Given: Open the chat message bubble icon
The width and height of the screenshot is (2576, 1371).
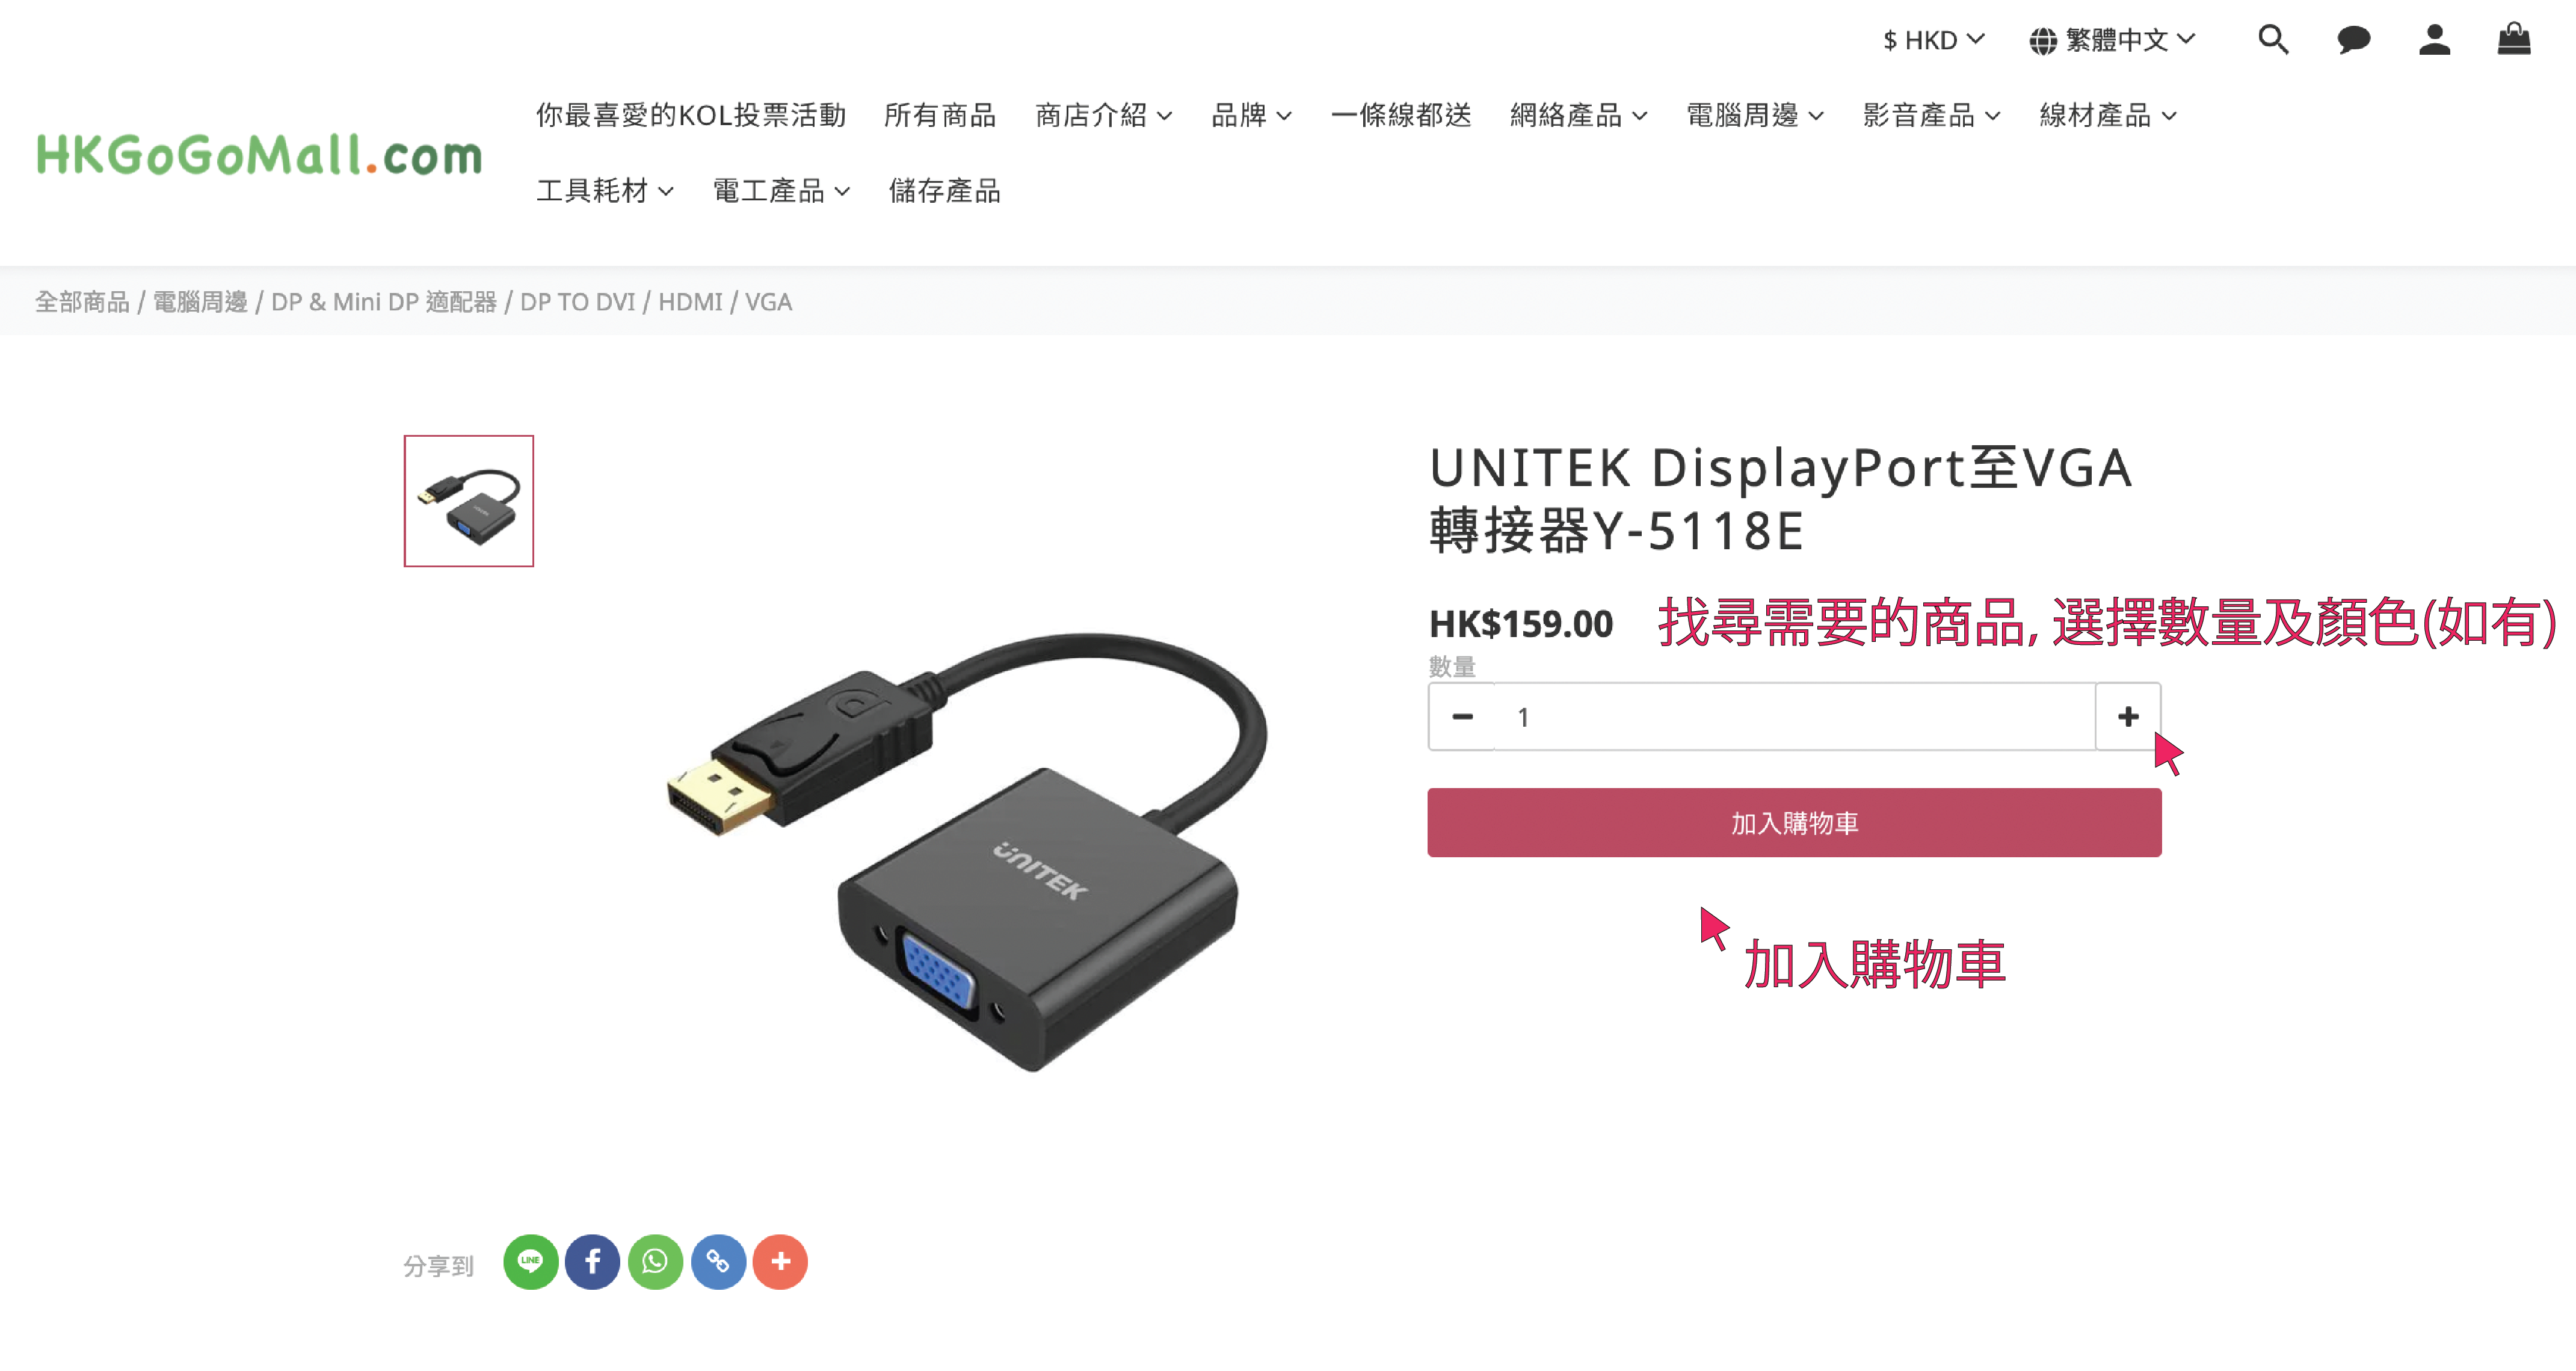Looking at the screenshot, I should [2353, 40].
